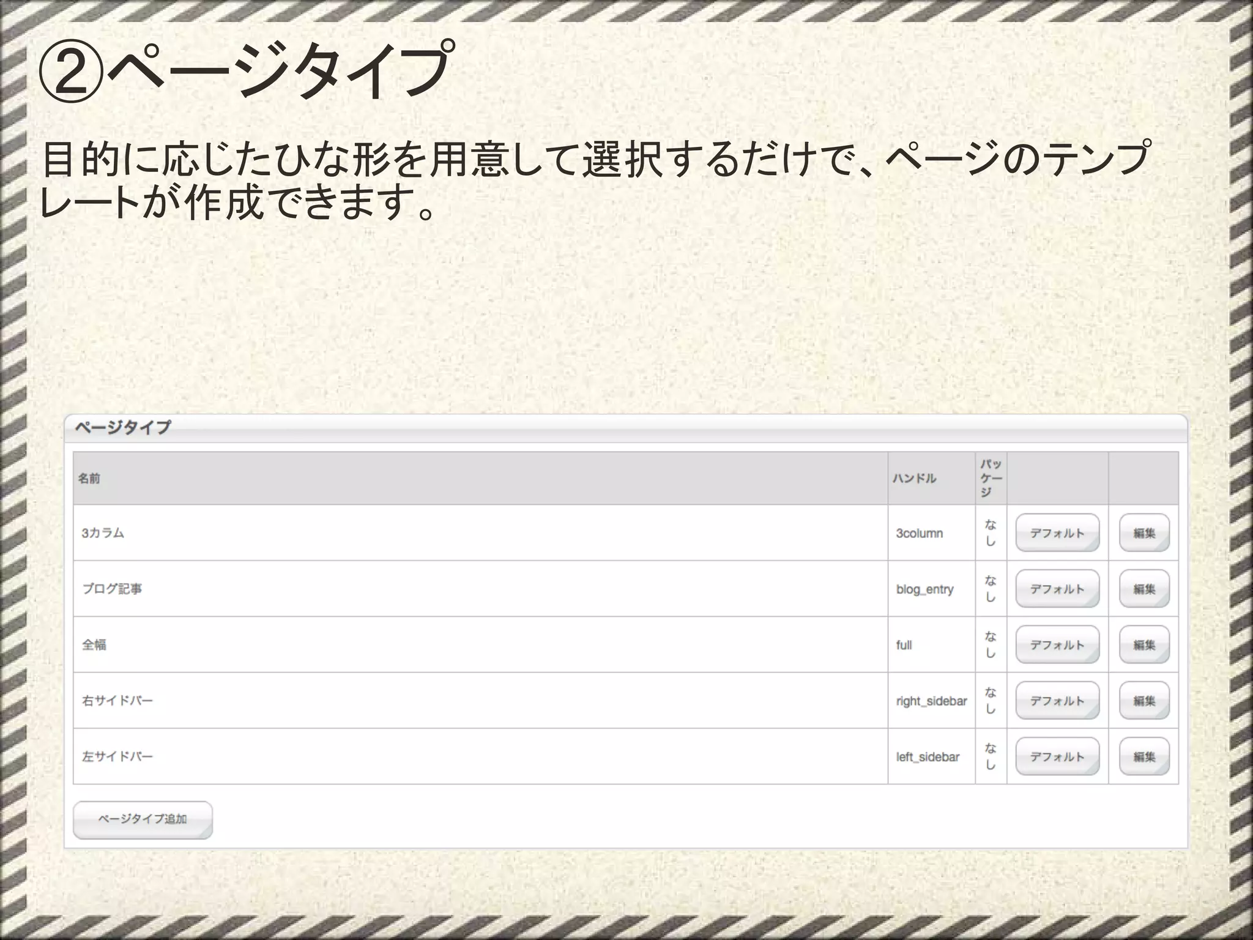The width and height of the screenshot is (1253, 940).
Task: Click the なし package cell for blog_entry
Action: [x=991, y=589]
